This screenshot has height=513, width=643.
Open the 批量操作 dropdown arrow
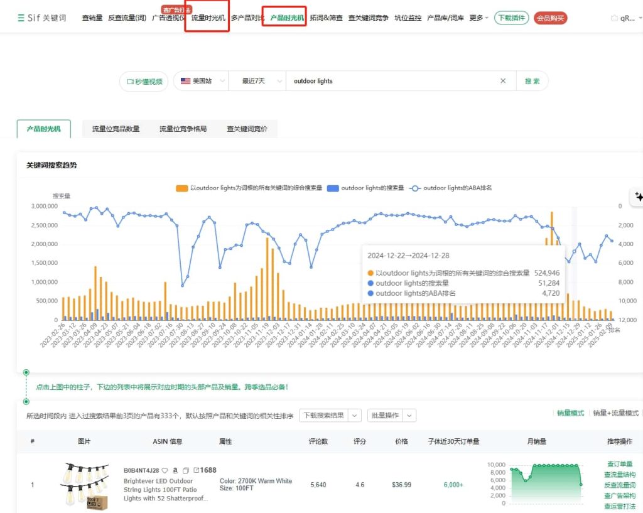[409, 415]
